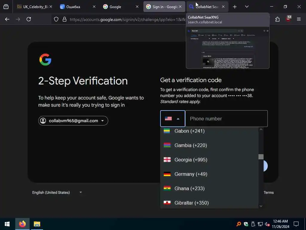Choose Gabon (+241) from country list
This screenshot has height=230, width=306.
click(209, 131)
